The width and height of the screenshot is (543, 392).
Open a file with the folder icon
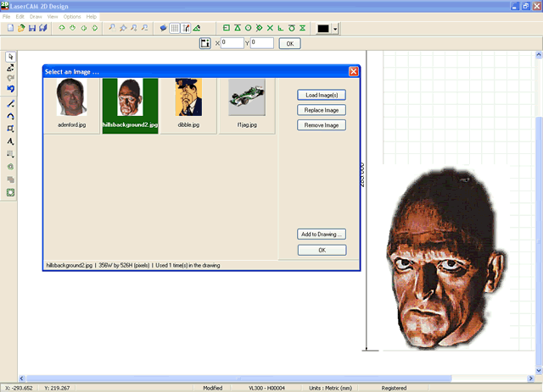click(x=21, y=28)
